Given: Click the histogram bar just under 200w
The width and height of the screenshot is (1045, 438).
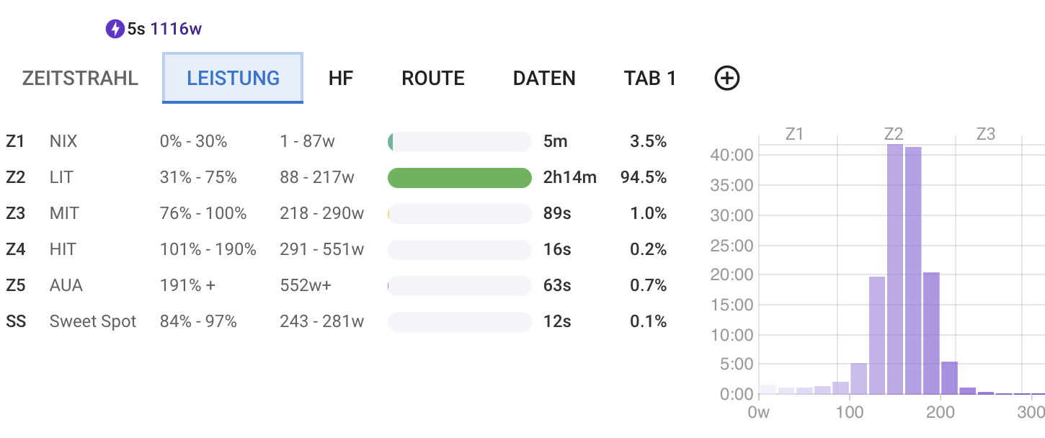Looking at the screenshot, I should 931,333.
